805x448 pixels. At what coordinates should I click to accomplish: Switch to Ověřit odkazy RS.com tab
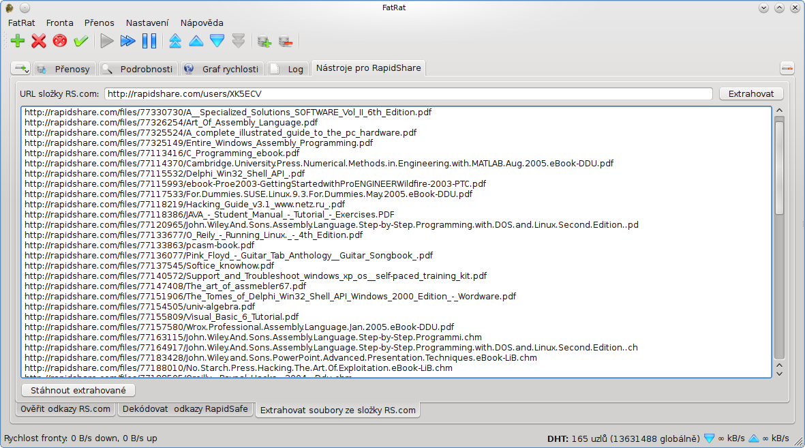pyautogui.click(x=65, y=409)
